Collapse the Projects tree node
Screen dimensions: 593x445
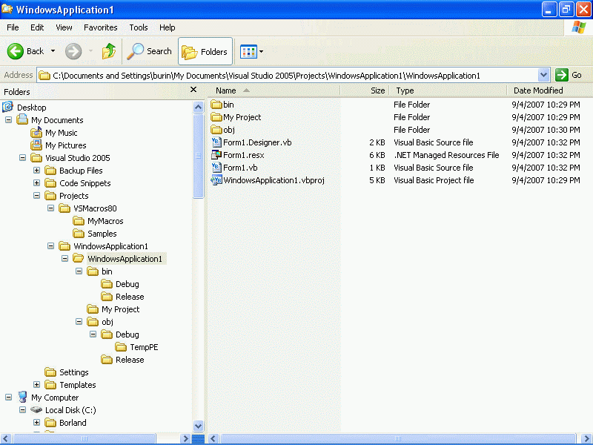point(36,196)
